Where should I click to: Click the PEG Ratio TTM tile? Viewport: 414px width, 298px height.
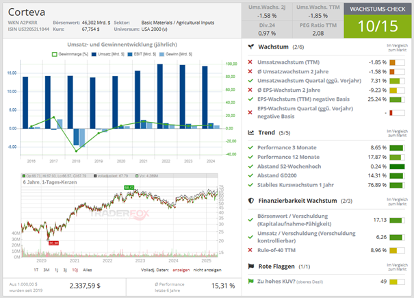(x=318, y=29)
